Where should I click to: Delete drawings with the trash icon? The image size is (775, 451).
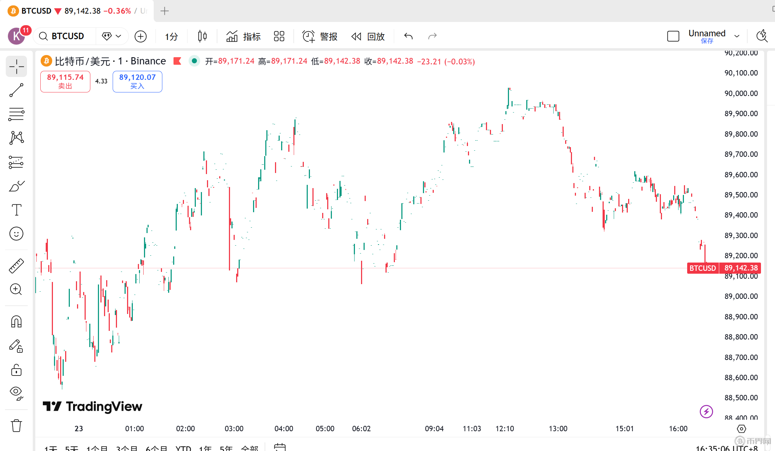tap(16, 425)
